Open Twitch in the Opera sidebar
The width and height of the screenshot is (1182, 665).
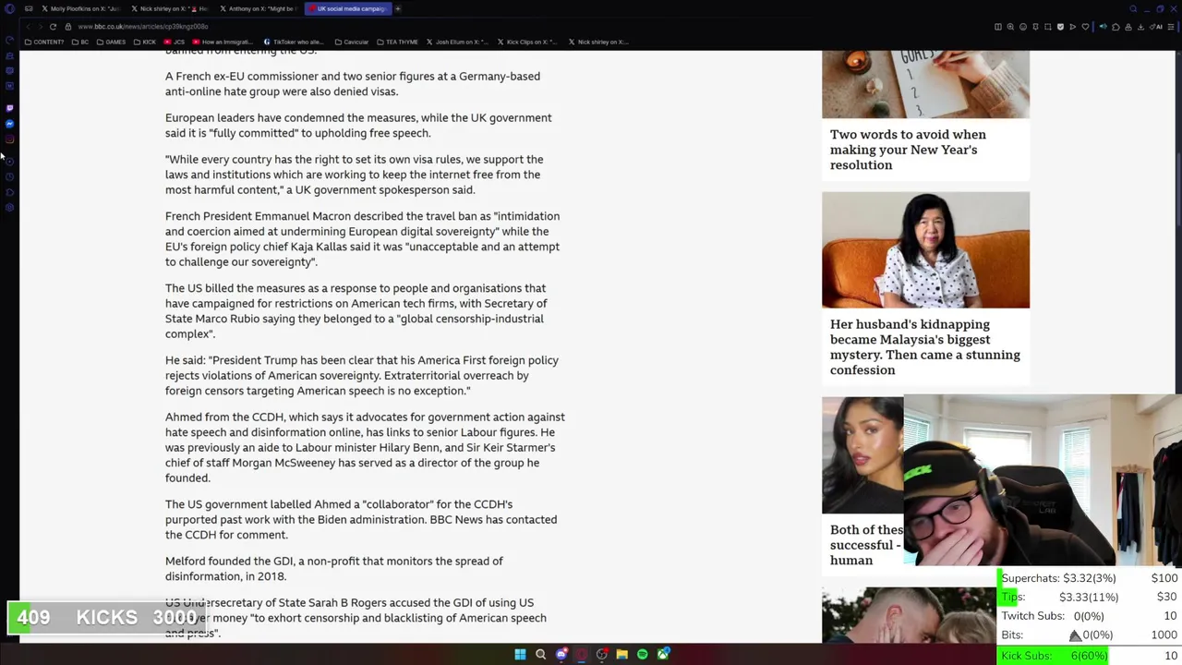9,108
